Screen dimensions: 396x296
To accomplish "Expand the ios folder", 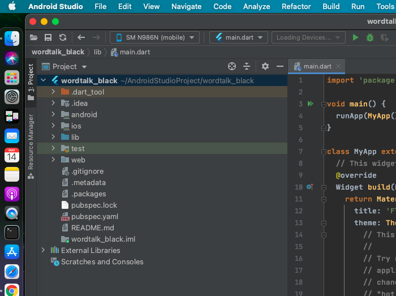I will [53, 126].
